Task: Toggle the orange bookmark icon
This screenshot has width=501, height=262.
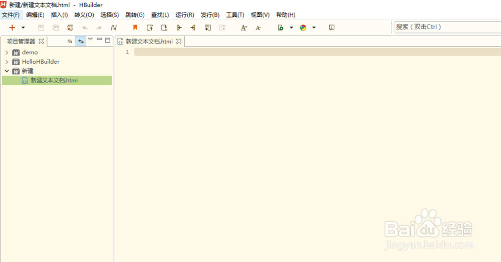Action: (135, 28)
